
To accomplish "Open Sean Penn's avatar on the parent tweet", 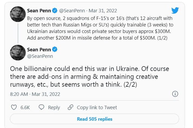I will [18, 14].
